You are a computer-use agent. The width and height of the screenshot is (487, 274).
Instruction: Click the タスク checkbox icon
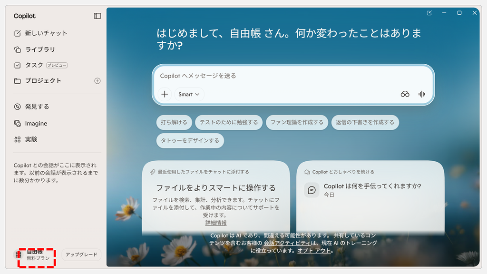tap(18, 65)
